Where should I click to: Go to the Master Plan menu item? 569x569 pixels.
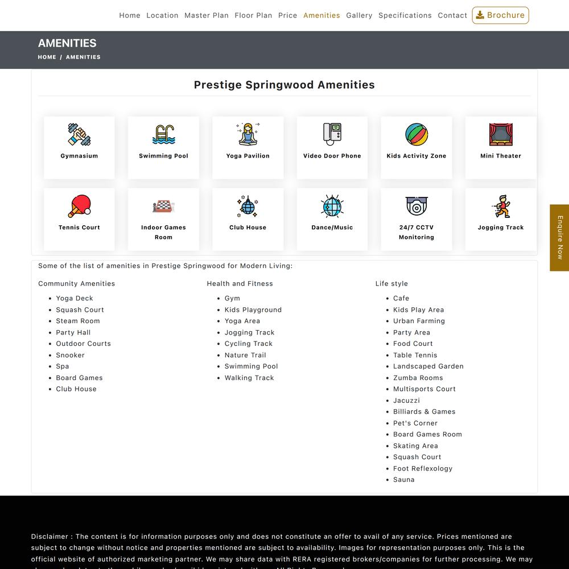(x=207, y=15)
